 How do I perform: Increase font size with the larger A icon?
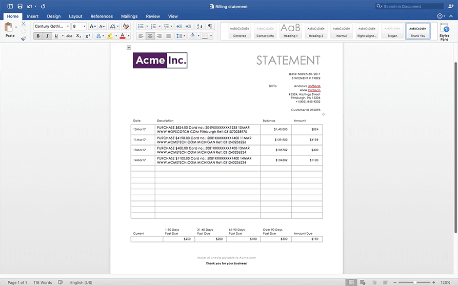pyautogui.click(x=92, y=26)
